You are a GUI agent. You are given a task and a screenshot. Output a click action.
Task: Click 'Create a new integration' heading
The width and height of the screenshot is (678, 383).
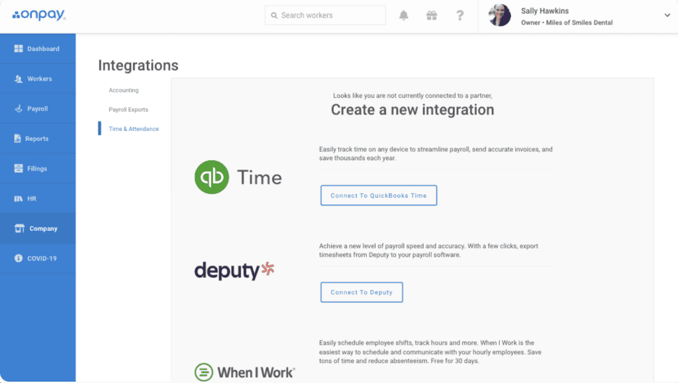[412, 110]
